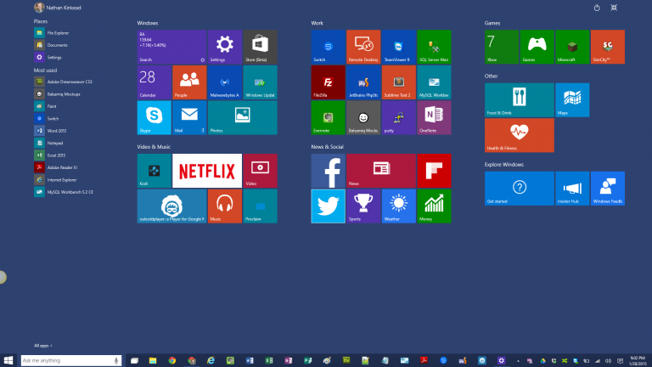The height and width of the screenshot is (367, 652).
Task: Open the FileZilla tile
Action: point(328,82)
